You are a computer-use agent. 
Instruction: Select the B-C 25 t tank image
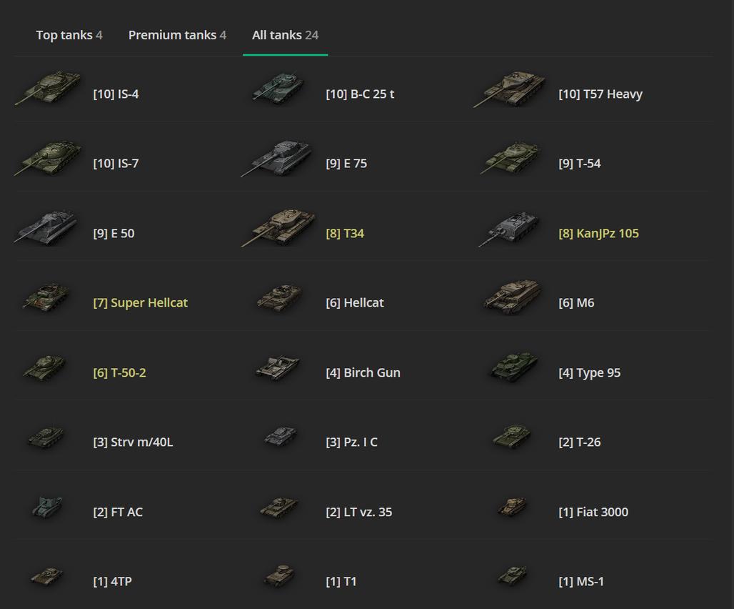click(x=278, y=86)
